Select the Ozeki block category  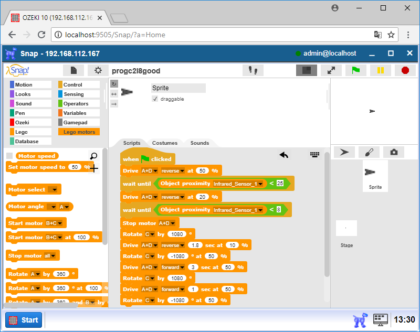[x=30, y=122]
